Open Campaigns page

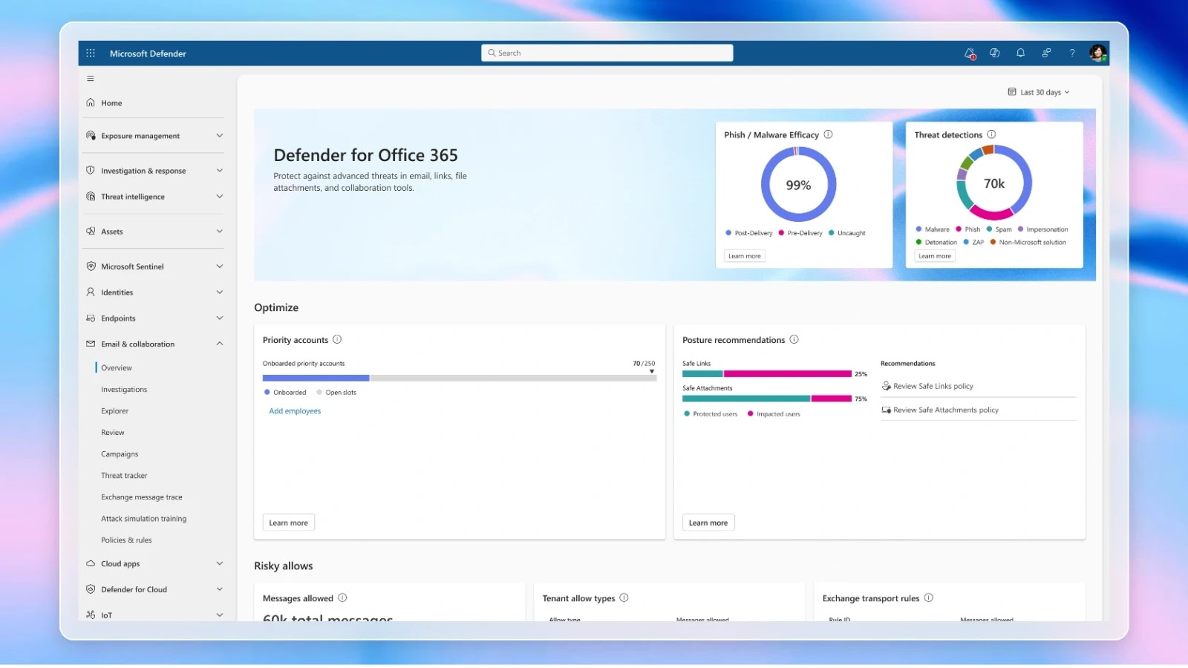120,454
